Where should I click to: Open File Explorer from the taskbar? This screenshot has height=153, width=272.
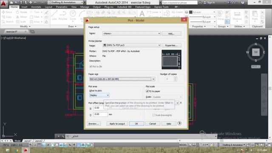coord(8,150)
